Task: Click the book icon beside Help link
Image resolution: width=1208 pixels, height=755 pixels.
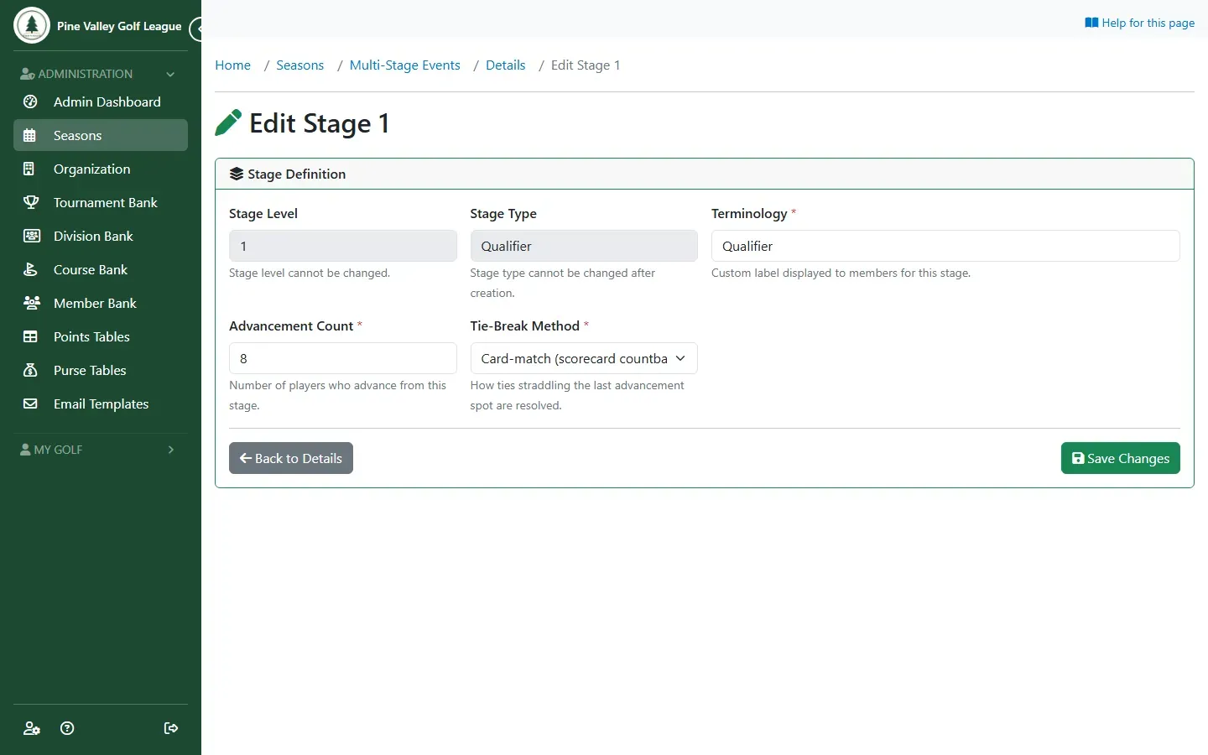Action: (x=1091, y=23)
